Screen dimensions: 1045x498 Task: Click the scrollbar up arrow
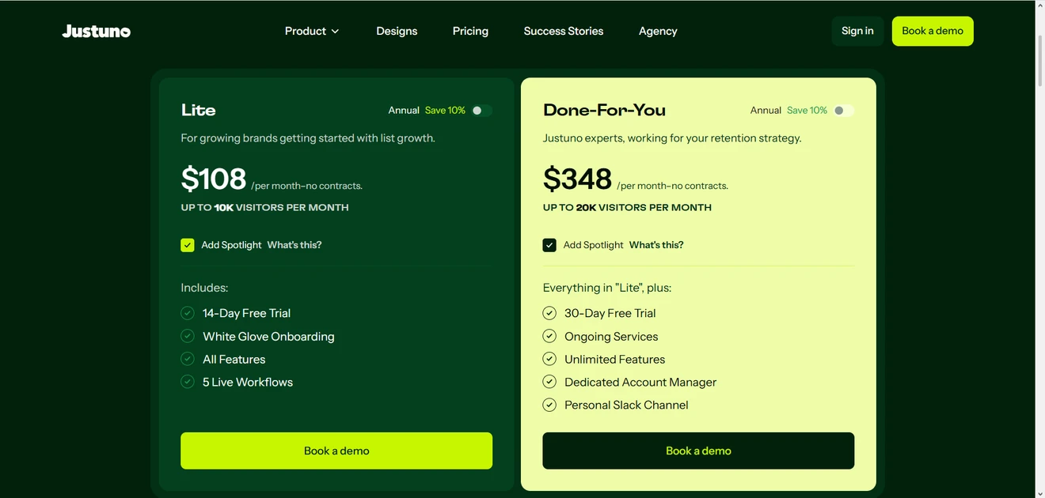(1039, 6)
